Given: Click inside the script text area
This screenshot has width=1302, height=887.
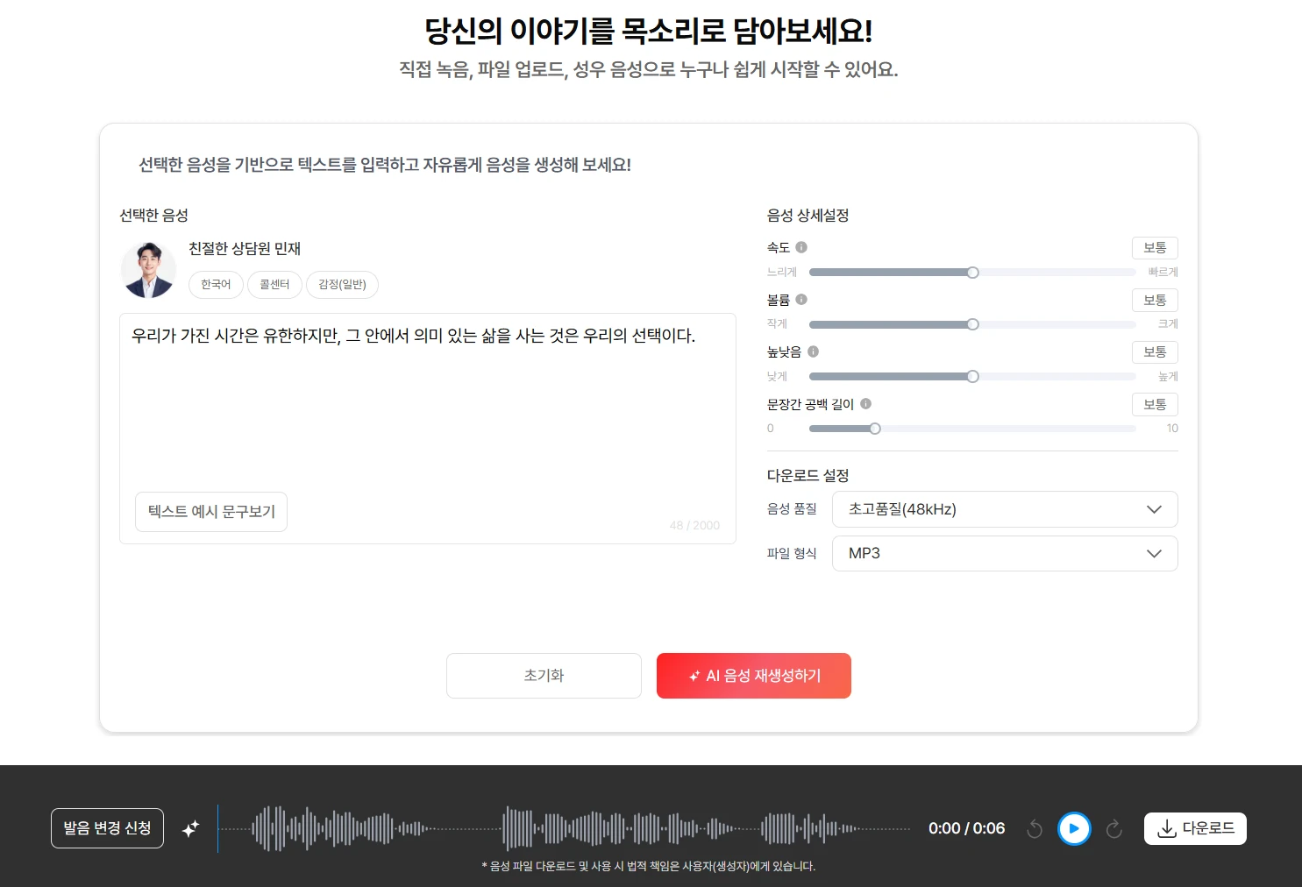Looking at the screenshot, I should pyautogui.click(x=427, y=403).
